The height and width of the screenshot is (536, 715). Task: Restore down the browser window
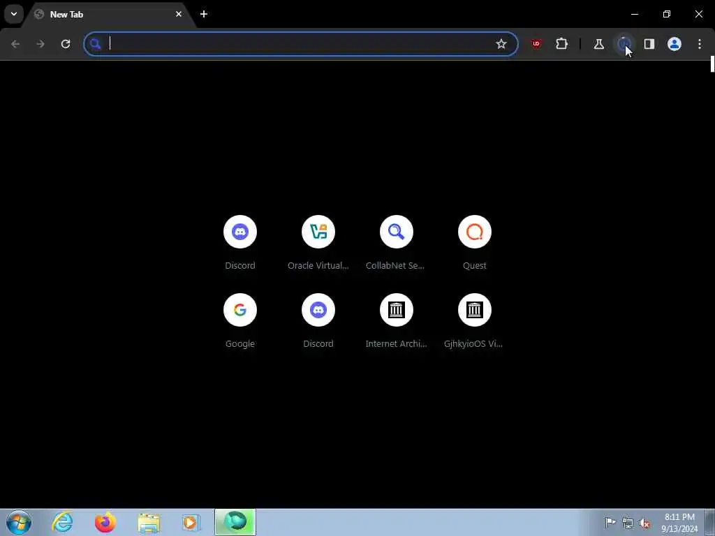667,14
